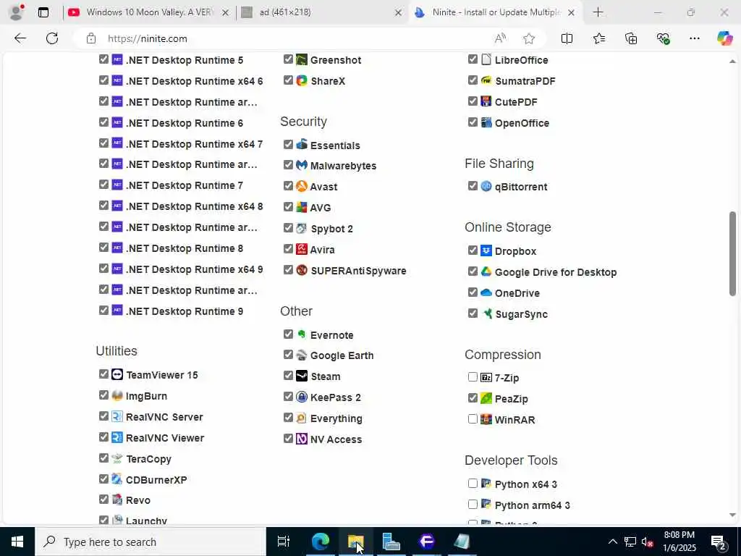741x556 pixels.
Task: Open File Explorer from the taskbar
Action: click(x=355, y=542)
